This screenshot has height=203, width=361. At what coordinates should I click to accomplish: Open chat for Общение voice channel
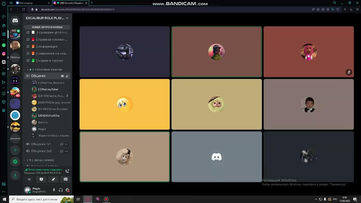pos(62,76)
